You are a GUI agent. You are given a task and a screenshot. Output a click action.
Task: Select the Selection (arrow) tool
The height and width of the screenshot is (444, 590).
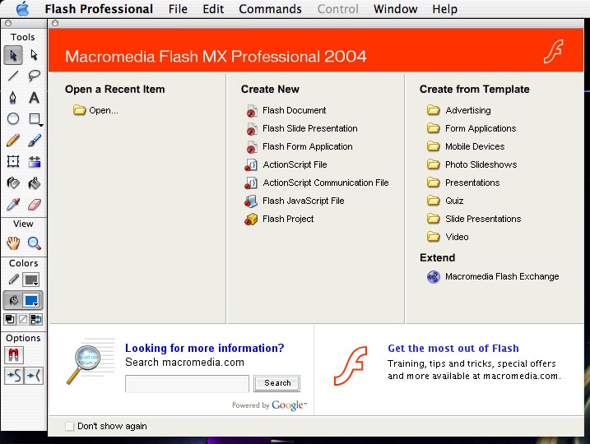[13, 55]
